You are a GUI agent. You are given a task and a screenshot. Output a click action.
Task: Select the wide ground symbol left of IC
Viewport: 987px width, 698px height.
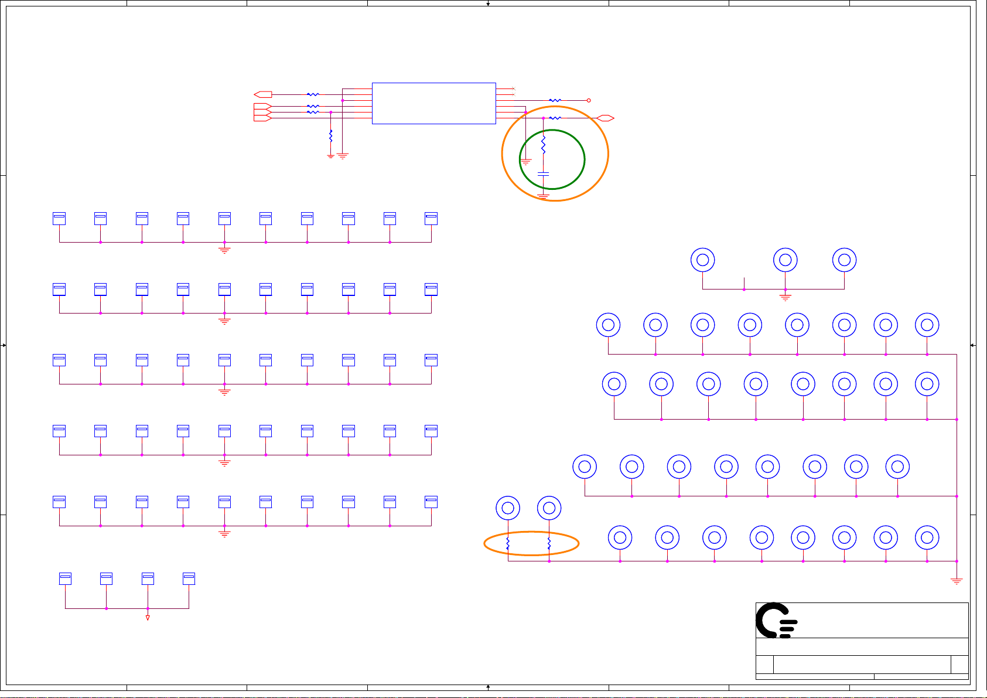(343, 156)
